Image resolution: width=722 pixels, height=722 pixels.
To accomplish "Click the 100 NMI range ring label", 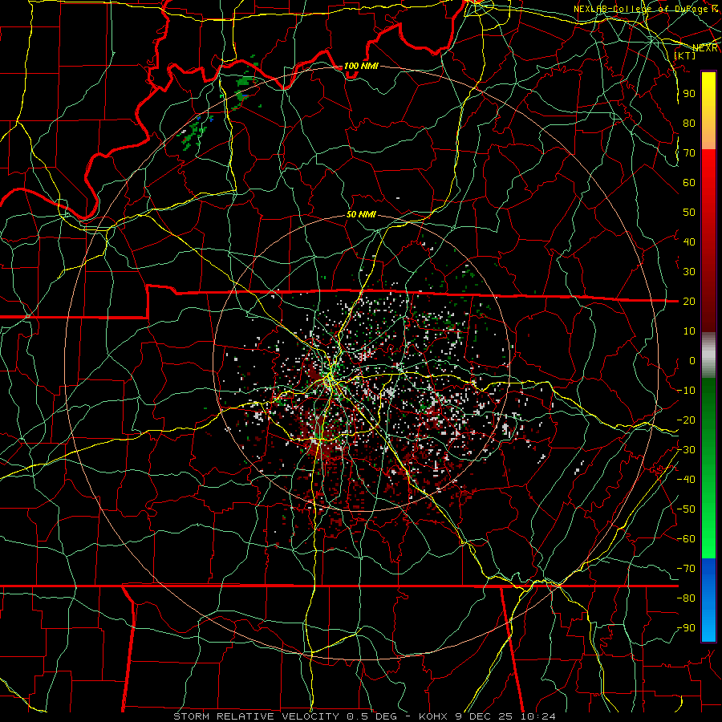I will [x=361, y=66].
